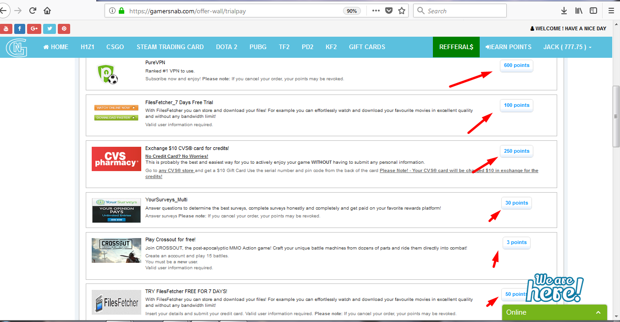Open STEAM TRADING CARD menu item
The width and height of the screenshot is (620, 322).
click(x=170, y=47)
